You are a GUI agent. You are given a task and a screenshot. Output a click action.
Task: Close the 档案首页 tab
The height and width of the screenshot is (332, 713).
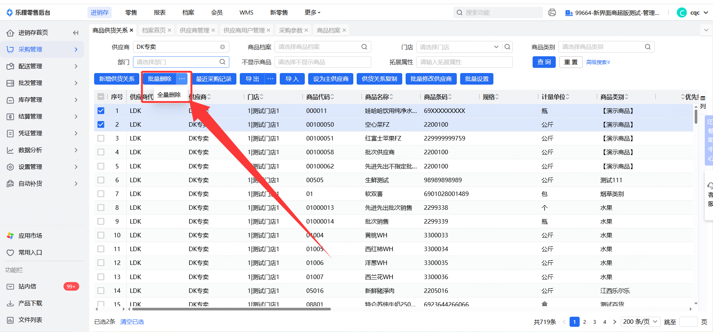pos(170,30)
